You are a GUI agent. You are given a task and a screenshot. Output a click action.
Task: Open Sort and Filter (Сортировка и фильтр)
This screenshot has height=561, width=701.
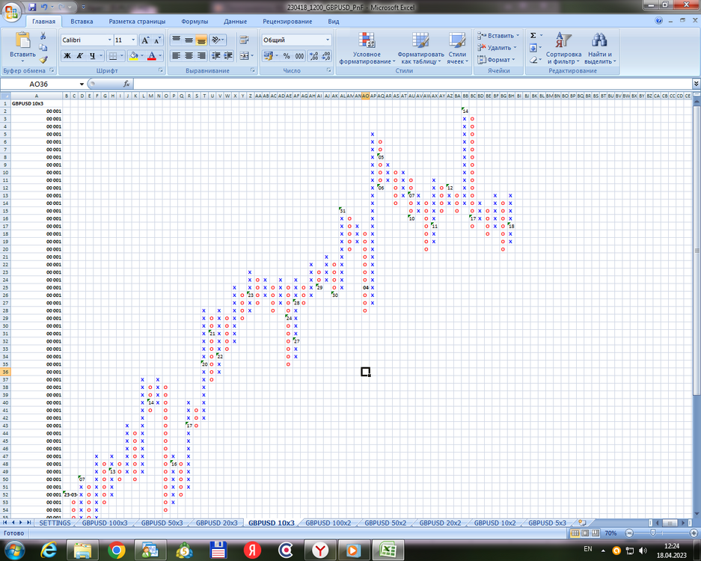[563, 49]
